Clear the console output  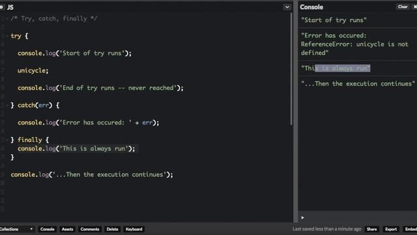pyautogui.click(x=403, y=7)
